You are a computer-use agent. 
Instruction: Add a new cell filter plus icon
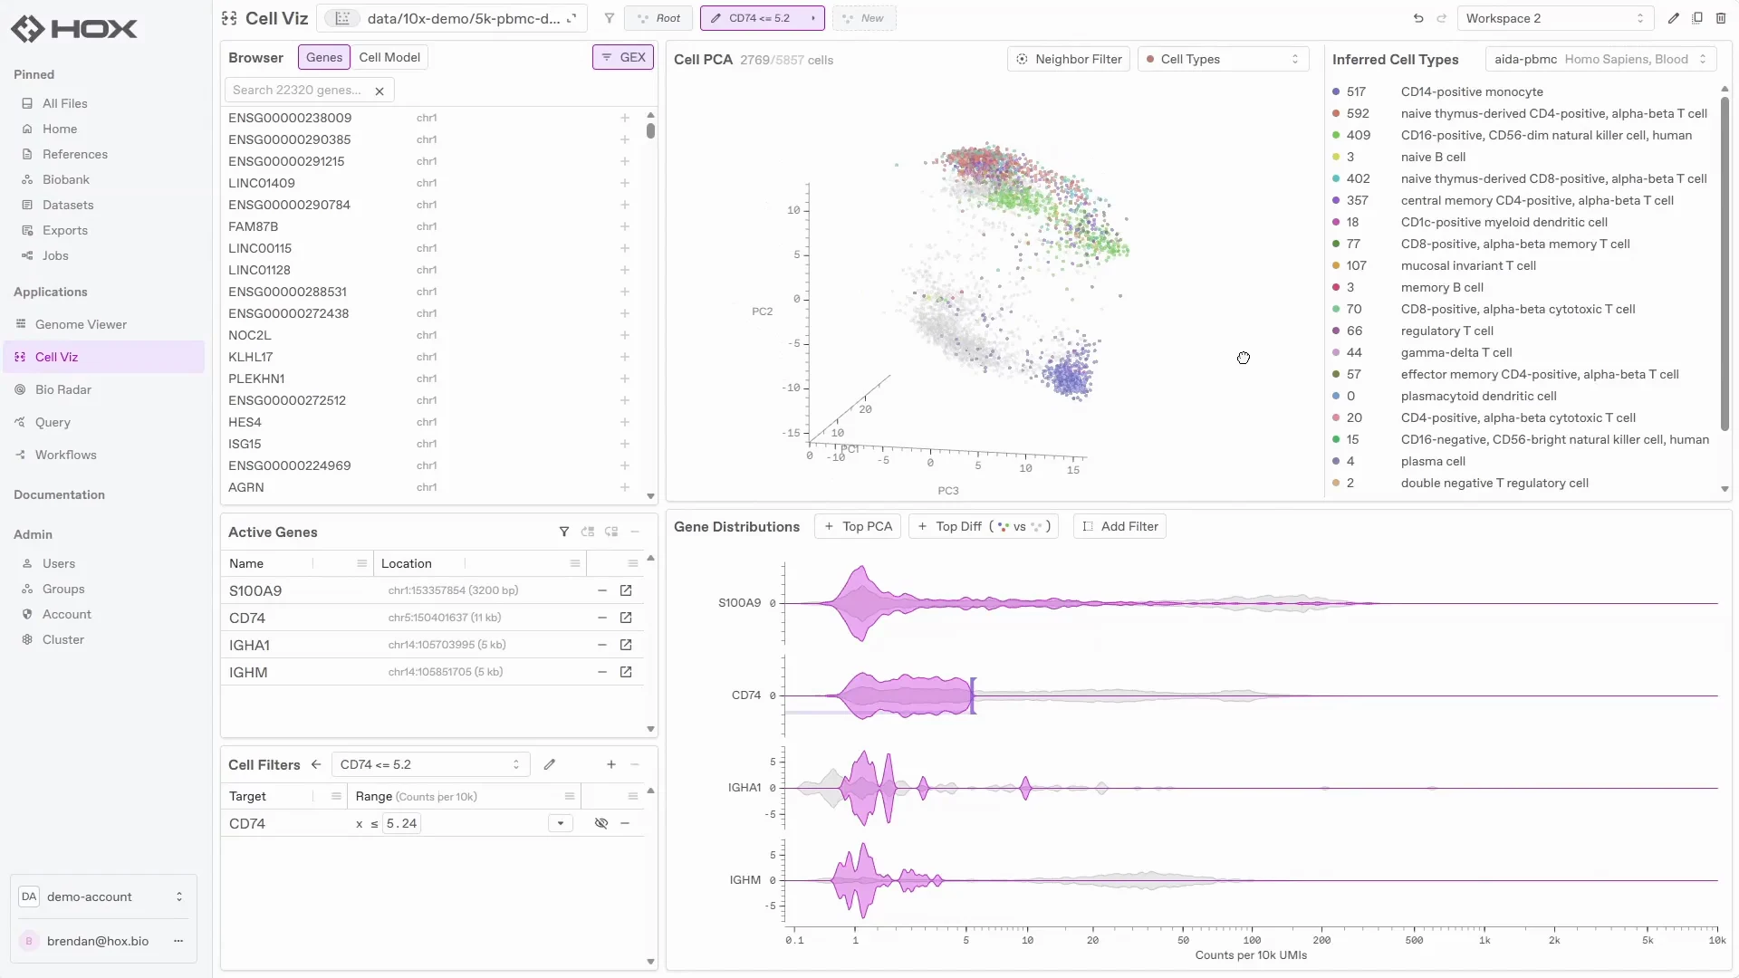pos(611,764)
